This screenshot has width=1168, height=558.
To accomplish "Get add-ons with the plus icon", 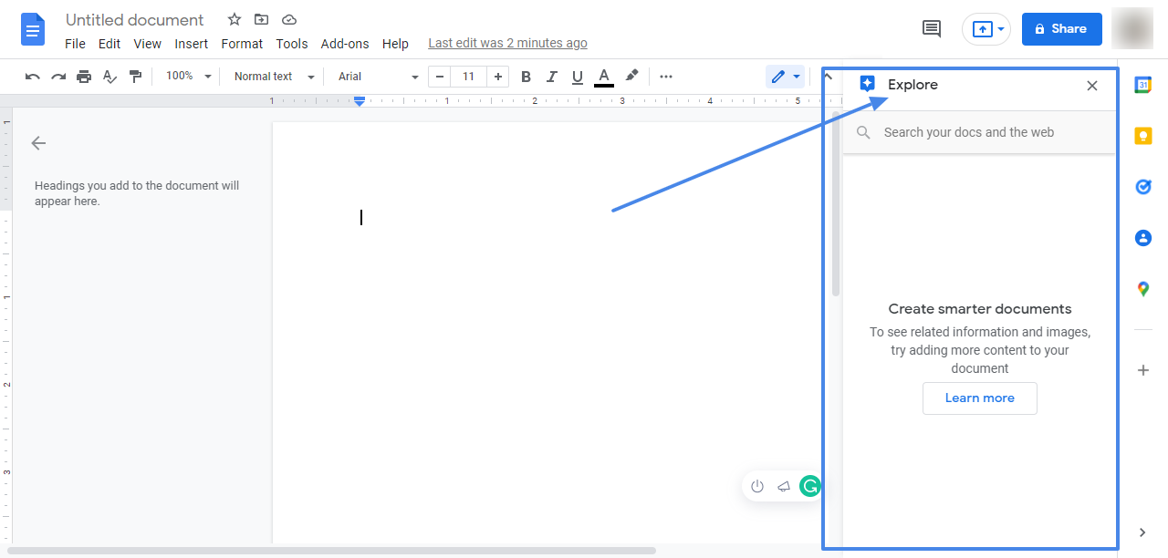I will [x=1143, y=370].
